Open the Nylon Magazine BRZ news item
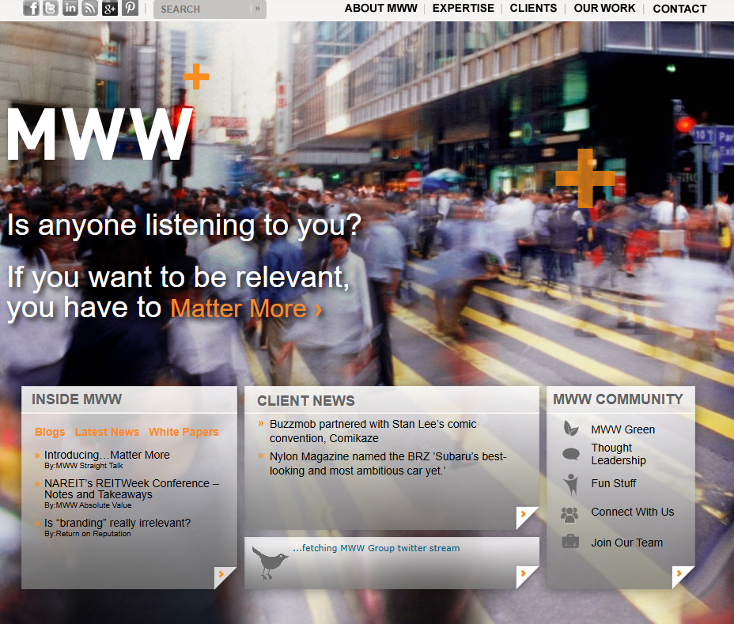 (388, 463)
